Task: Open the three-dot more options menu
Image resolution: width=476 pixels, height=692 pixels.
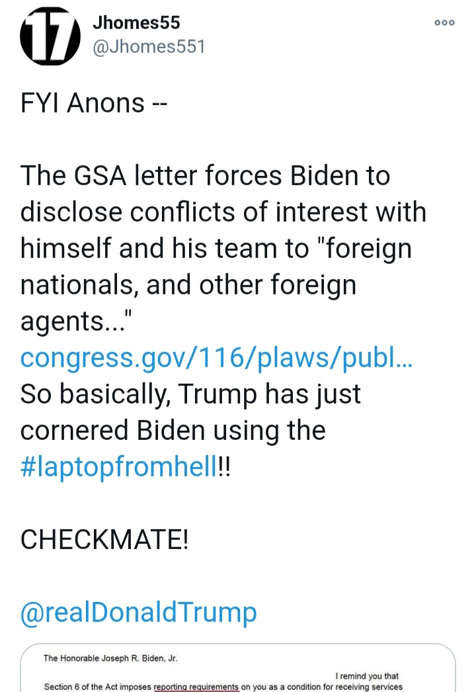Action: click(x=444, y=22)
